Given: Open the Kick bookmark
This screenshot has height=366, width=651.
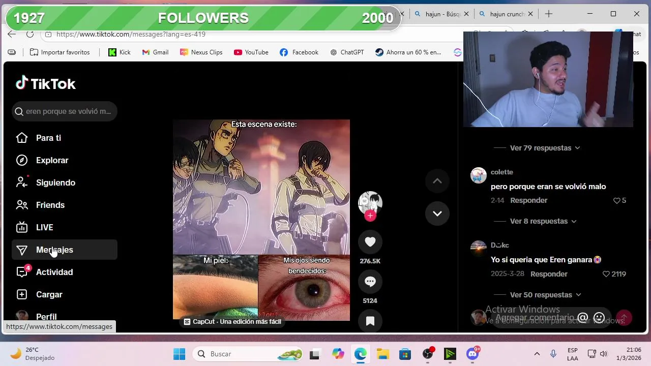Looking at the screenshot, I should (x=120, y=52).
